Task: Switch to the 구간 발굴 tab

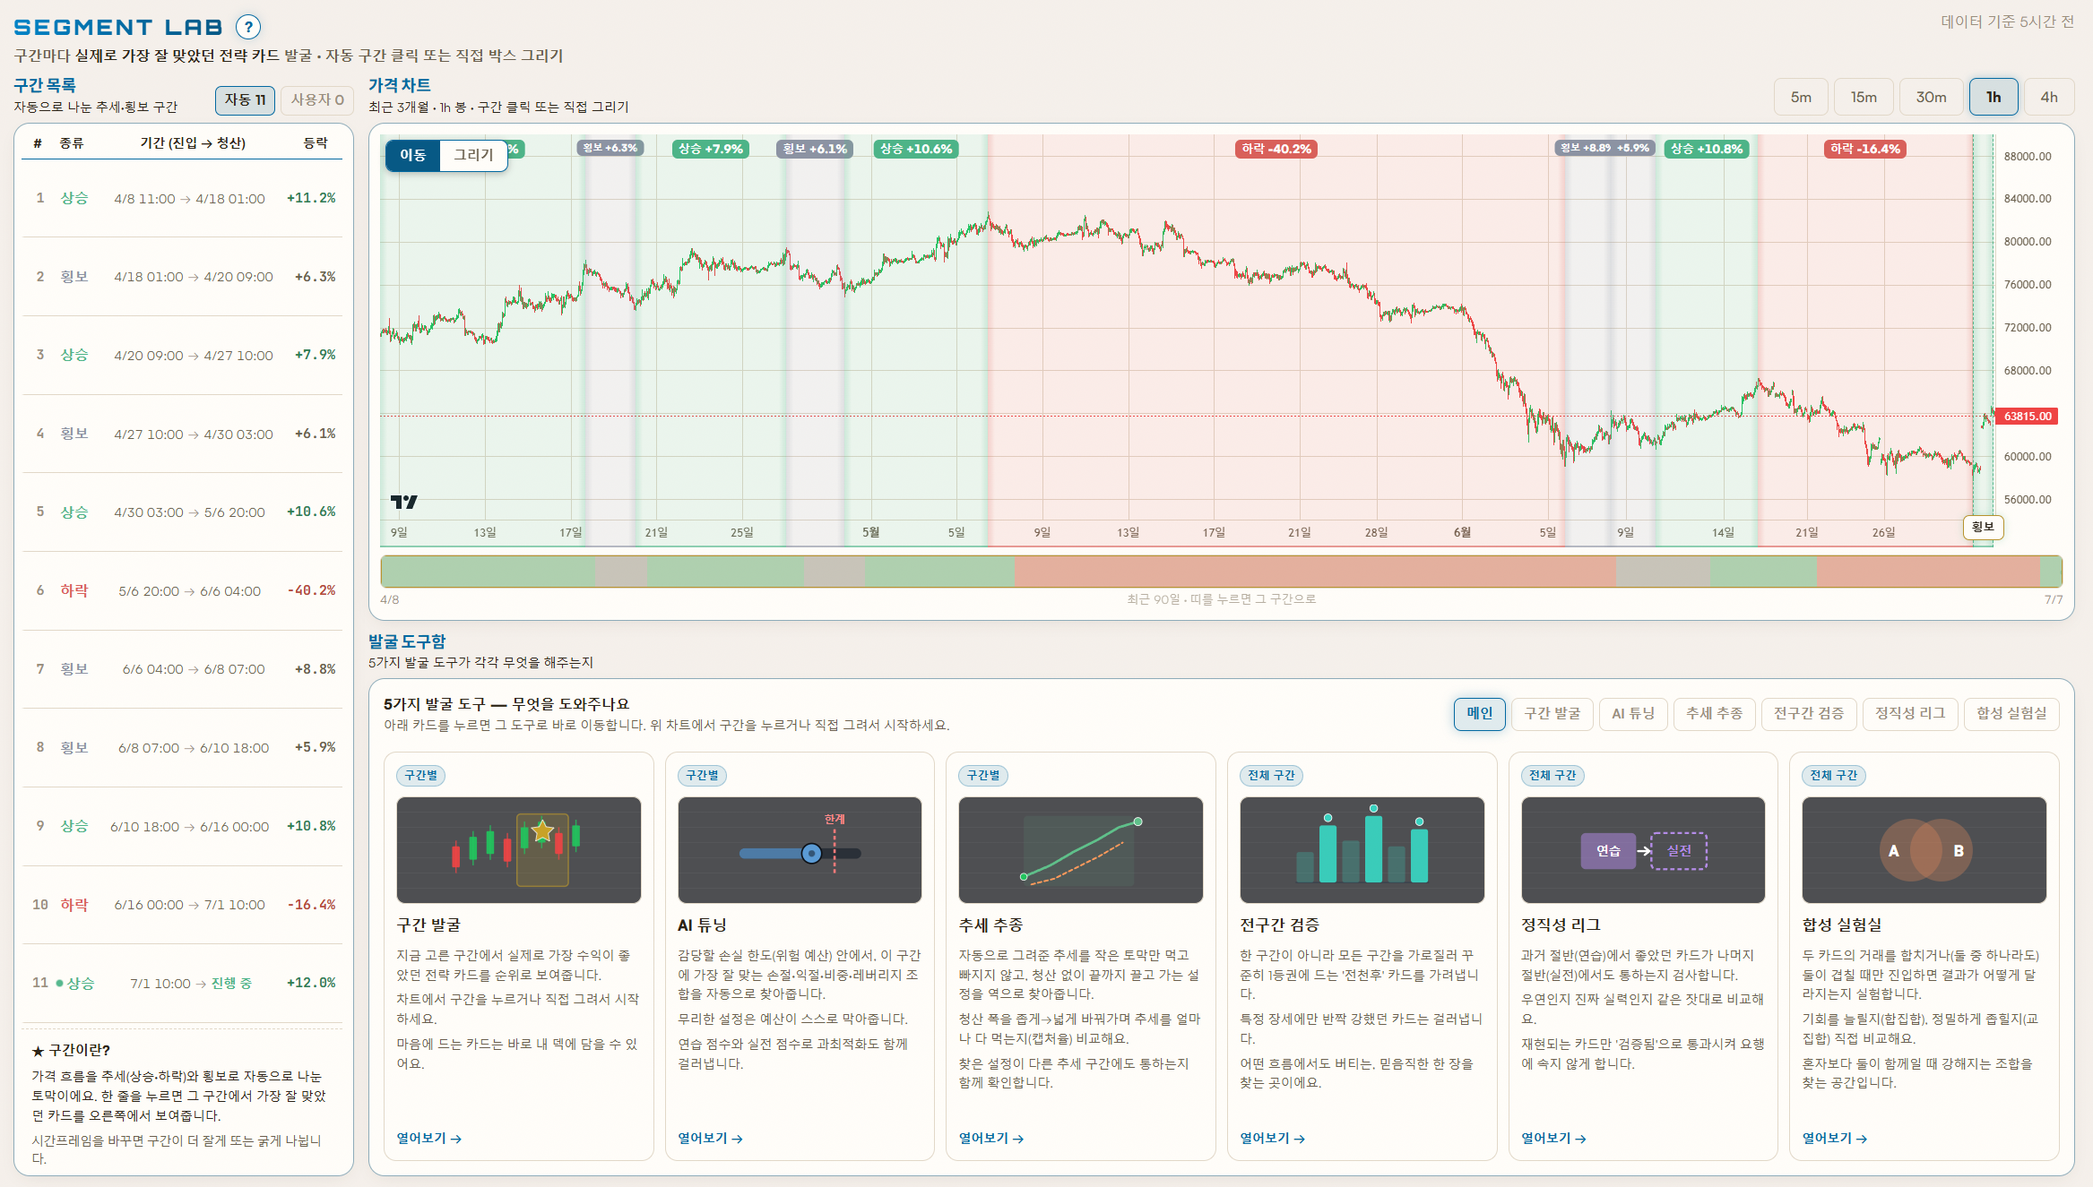Action: pyautogui.click(x=1552, y=714)
